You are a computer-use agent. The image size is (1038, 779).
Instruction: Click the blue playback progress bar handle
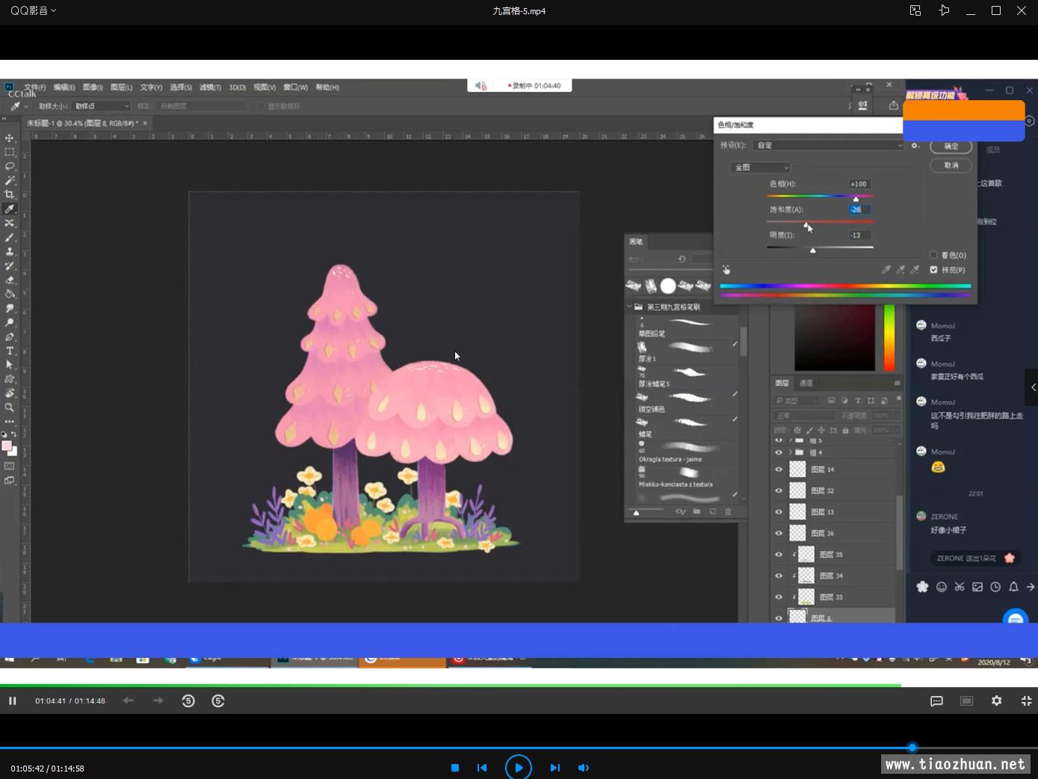pyautogui.click(x=912, y=748)
